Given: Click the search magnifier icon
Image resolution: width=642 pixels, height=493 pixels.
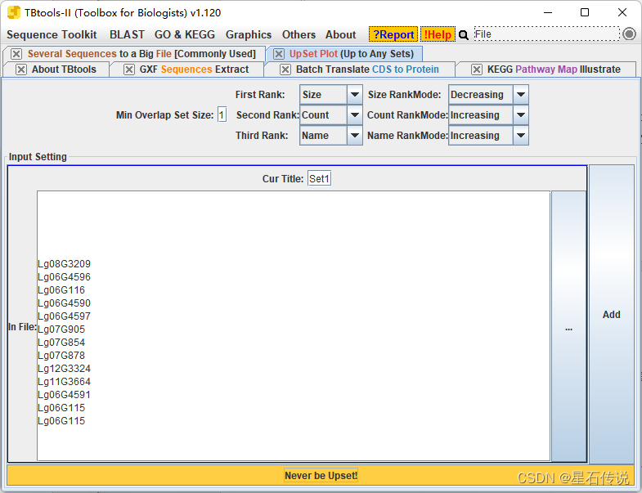Looking at the screenshot, I should (464, 35).
